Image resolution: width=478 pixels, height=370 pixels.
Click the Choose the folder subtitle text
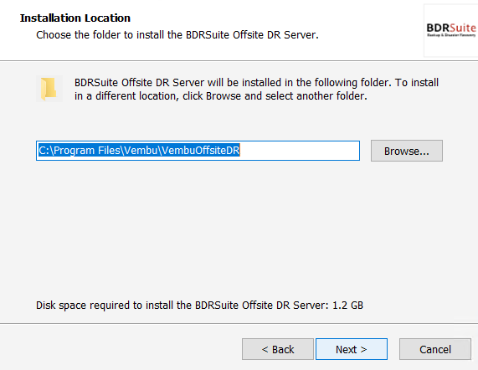pyautogui.click(x=177, y=35)
